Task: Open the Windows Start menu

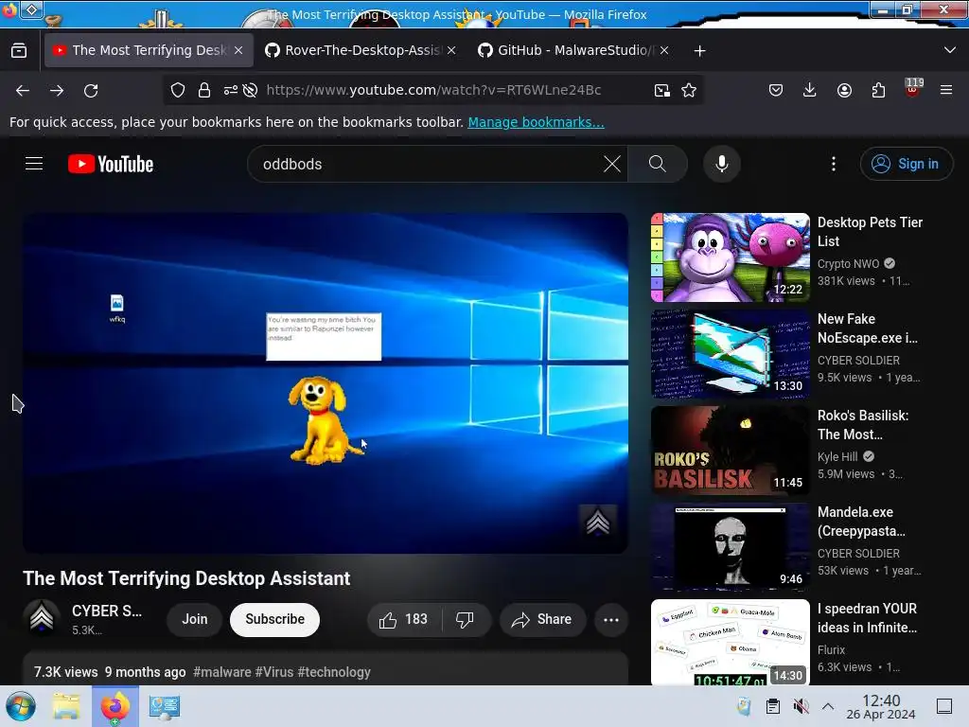Action: (21, 706)
